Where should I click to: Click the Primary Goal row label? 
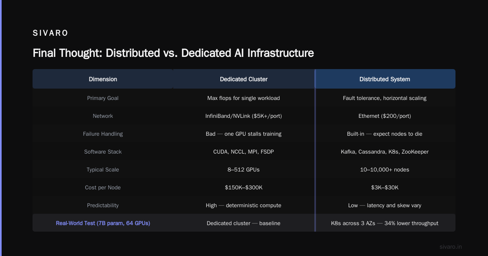click(x=103, y=98)
